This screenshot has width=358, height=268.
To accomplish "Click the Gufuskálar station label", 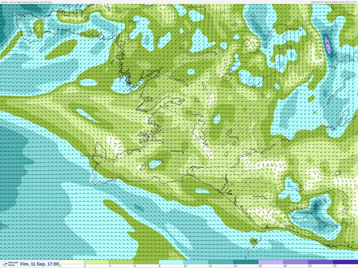I will tap(18, 15).
